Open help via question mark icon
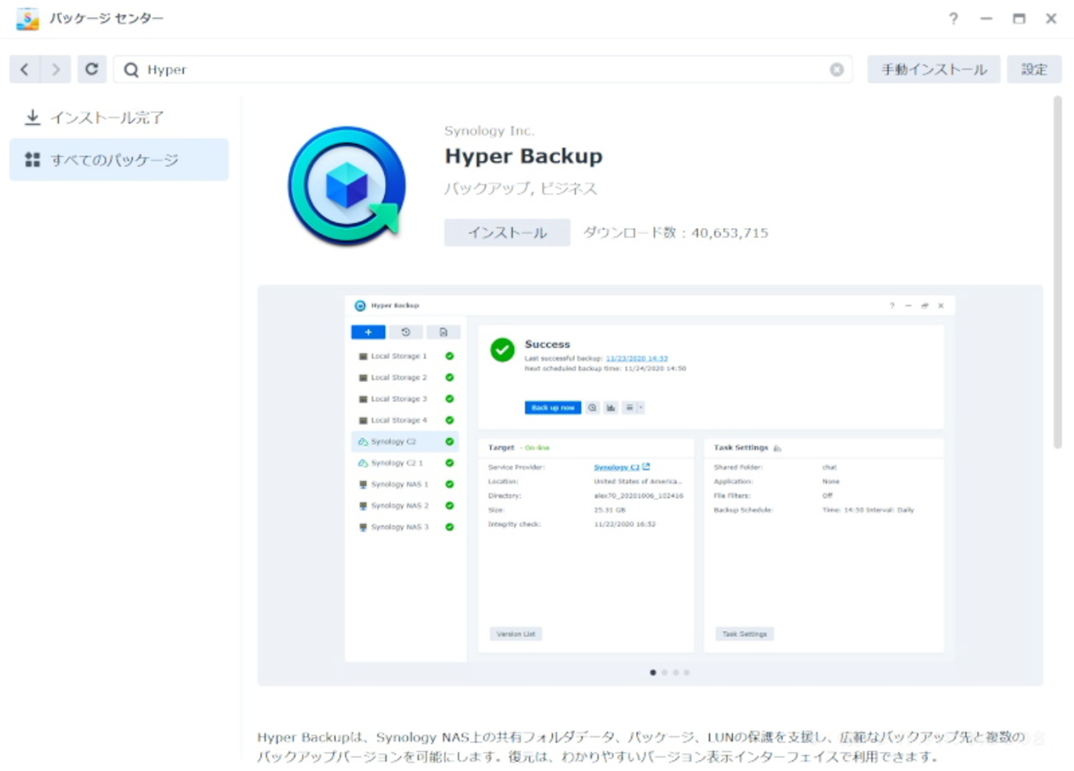Viewport: 1074px width, 771px height. (953, 18)
